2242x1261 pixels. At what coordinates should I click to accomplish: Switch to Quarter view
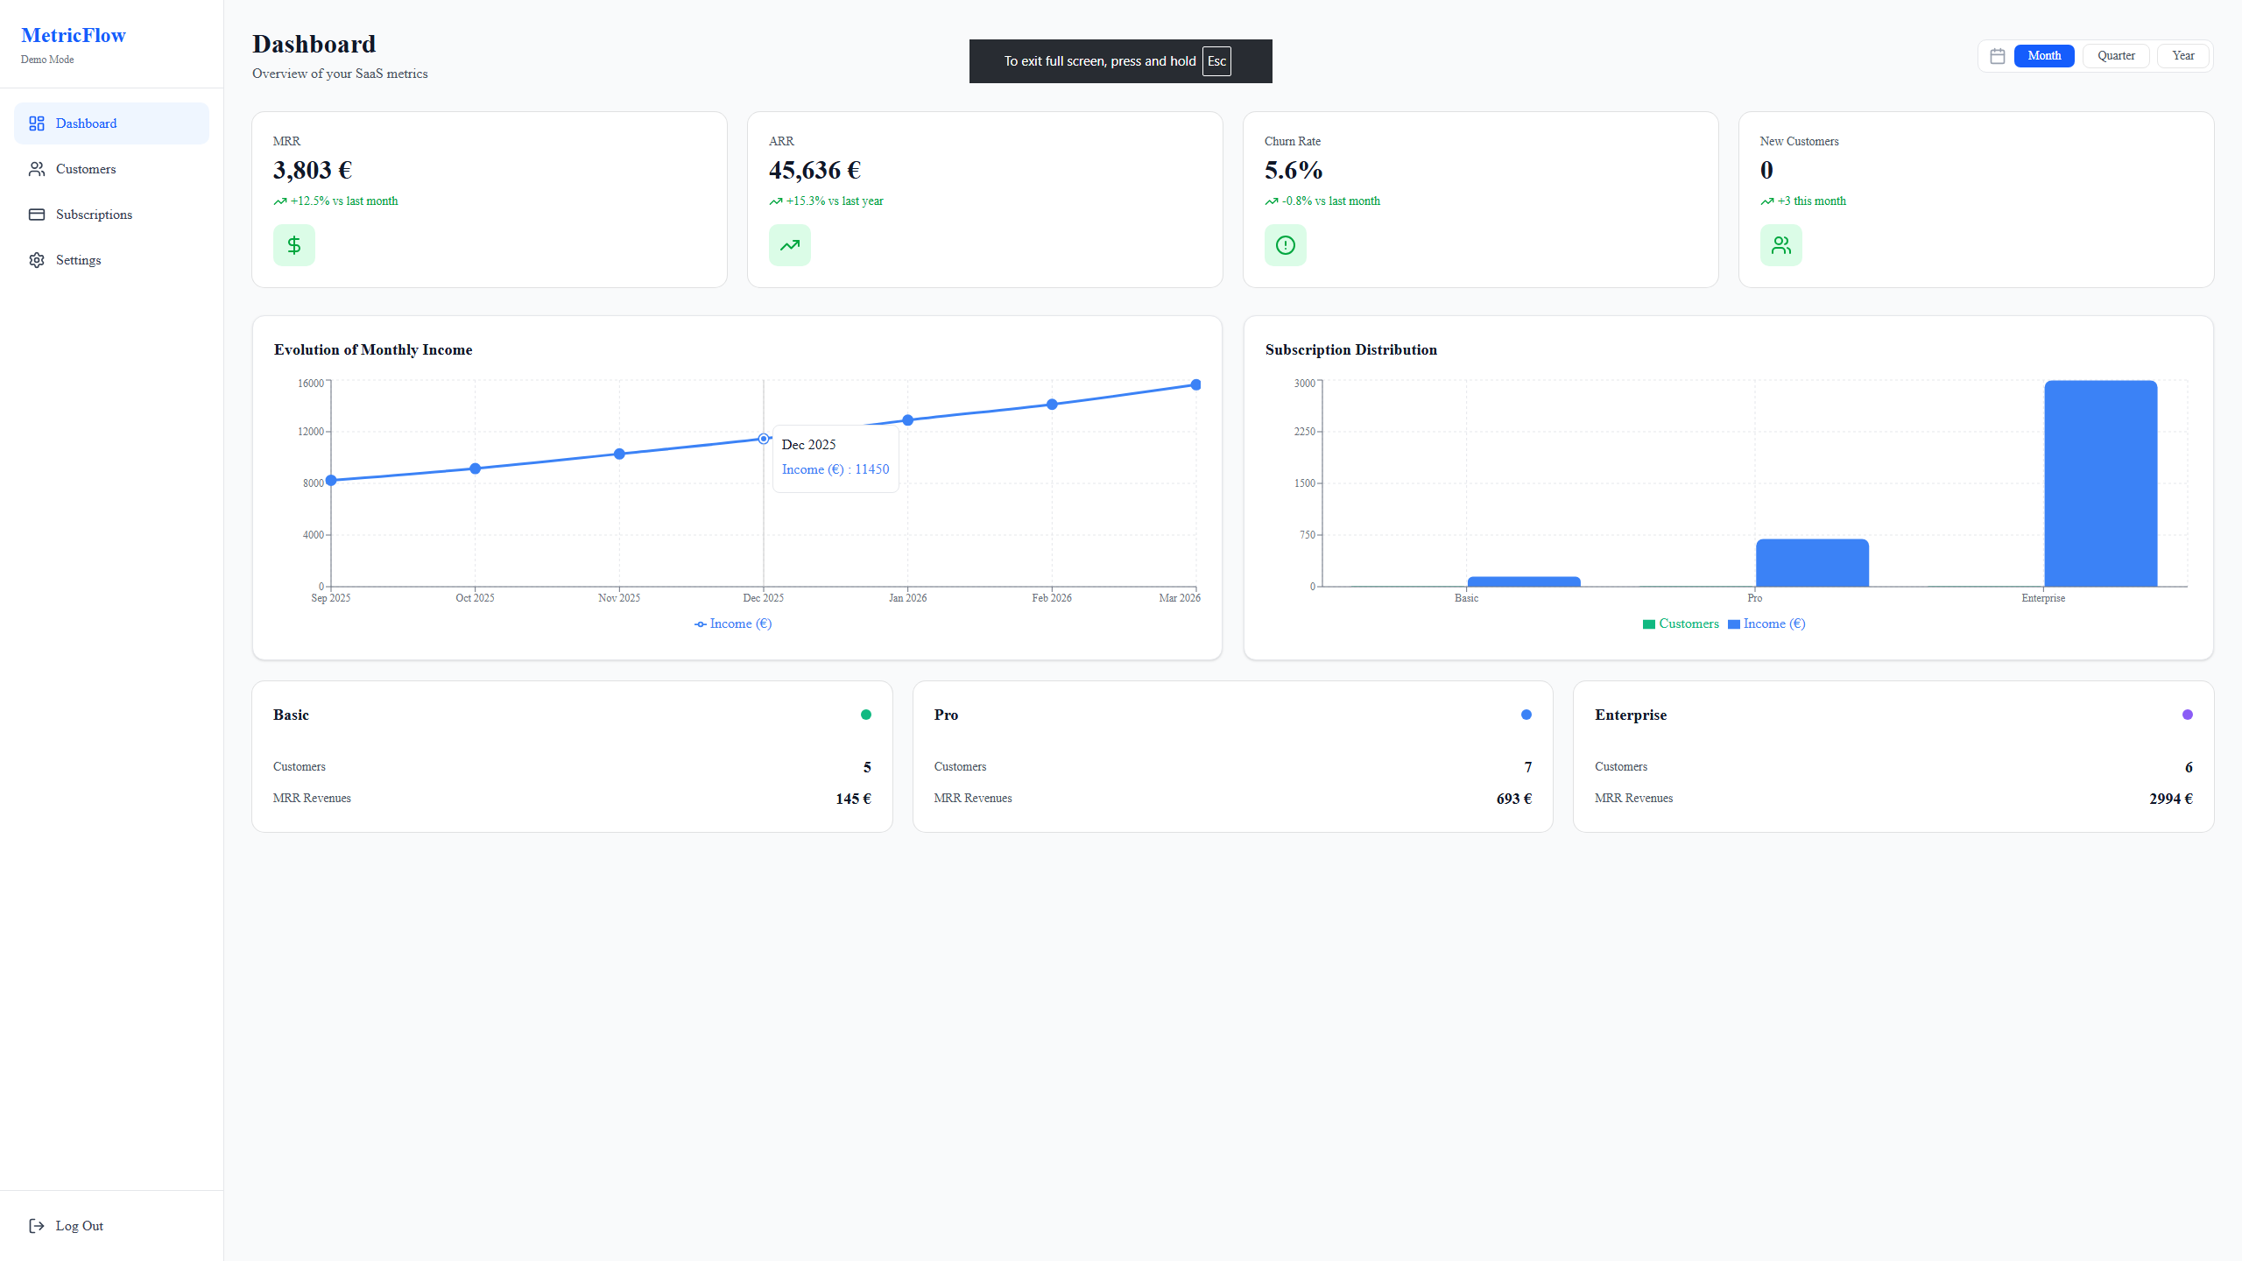pyautogui.click(x=2117, y=55)
